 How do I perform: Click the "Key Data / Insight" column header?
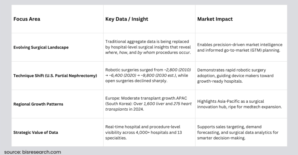(x=127, y=19)
